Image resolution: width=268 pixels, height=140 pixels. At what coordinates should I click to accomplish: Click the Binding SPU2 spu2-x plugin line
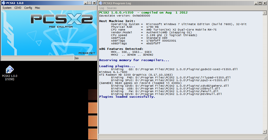[x=170, y=80]
